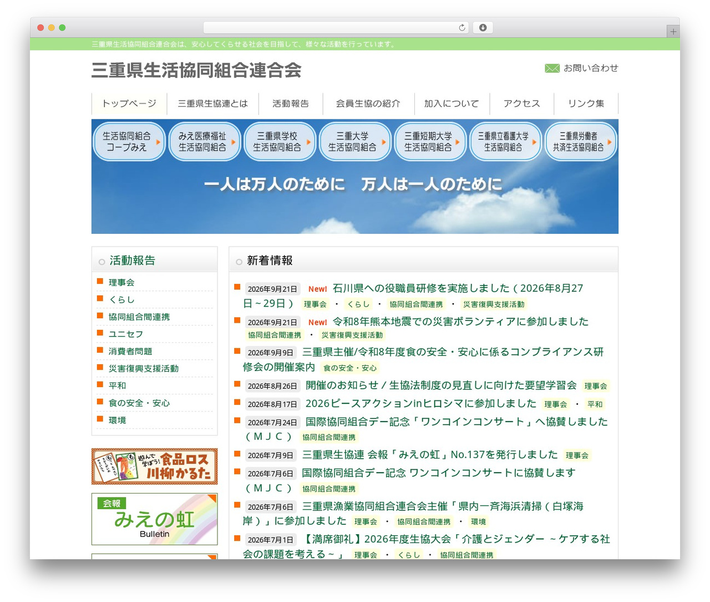Click the 2026年9月9日 date label
This screenshot has width=710, height=602.
click(270, 353)
